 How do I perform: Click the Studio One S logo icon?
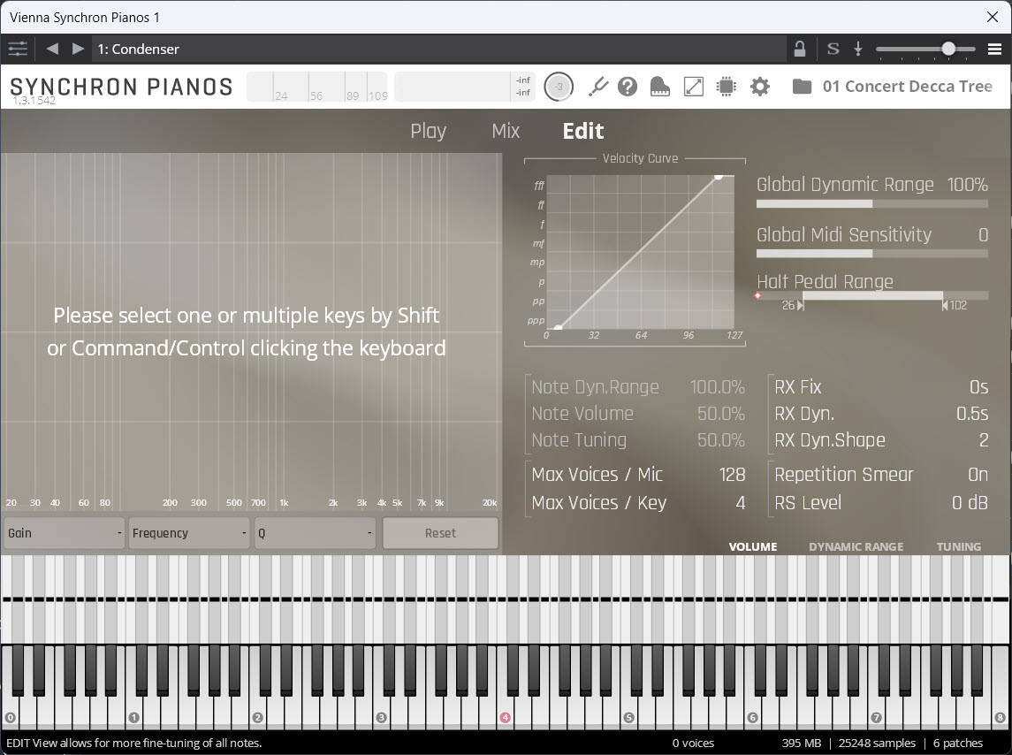point(833,49)
